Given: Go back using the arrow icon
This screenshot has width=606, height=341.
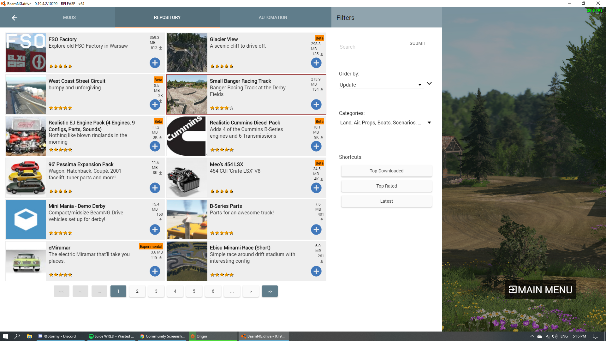Looking at the screenshot, I should (15, 18).
